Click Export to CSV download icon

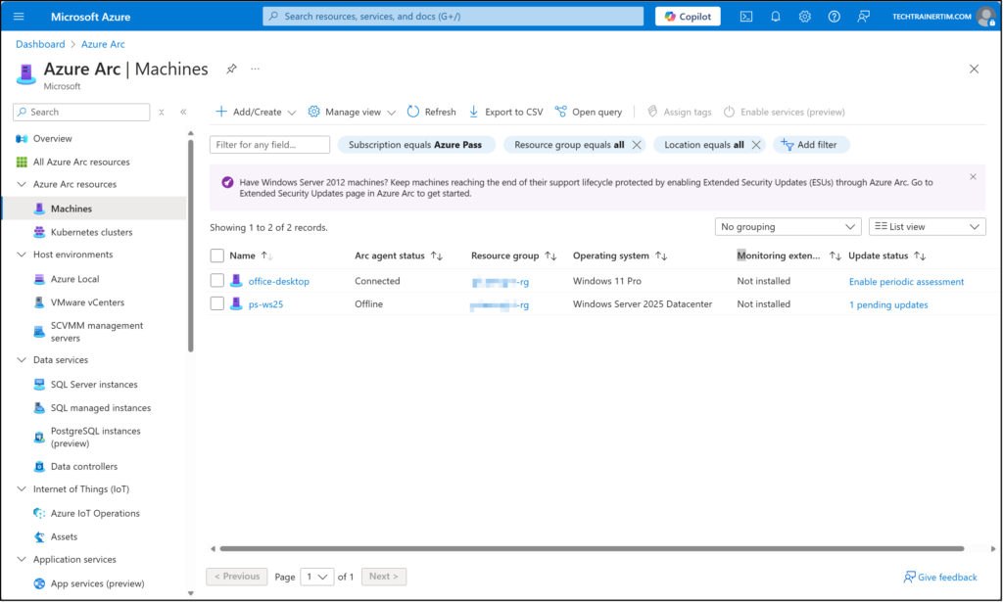(x=473, y=112)
